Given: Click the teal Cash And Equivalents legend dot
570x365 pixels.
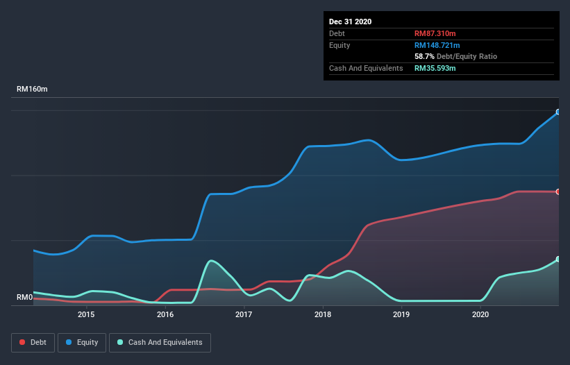Looking at the screenshot, I should [x=120, y=342].
